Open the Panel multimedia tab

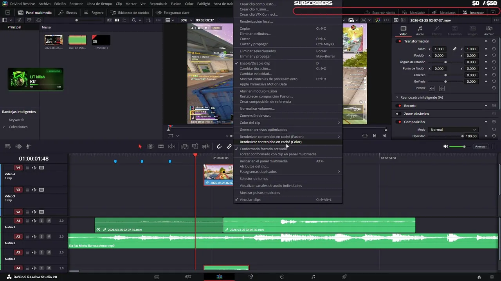point(34,12)
